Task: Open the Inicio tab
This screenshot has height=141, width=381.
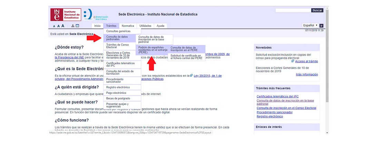Action: (x=97, y=26)
